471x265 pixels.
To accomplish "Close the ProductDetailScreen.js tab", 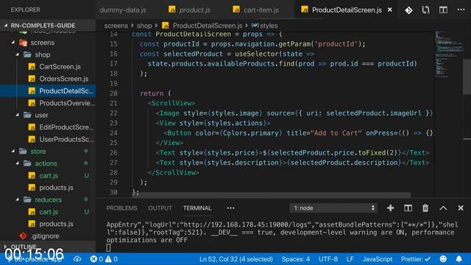I will coord(390,10).
